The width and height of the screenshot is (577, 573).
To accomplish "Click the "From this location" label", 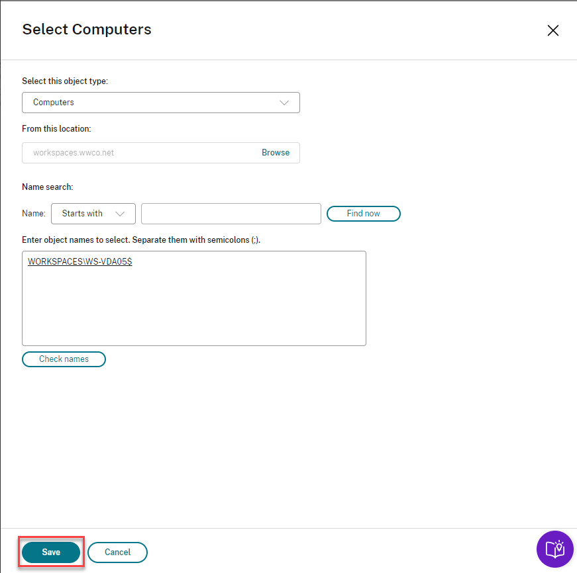I will point(56,129).
